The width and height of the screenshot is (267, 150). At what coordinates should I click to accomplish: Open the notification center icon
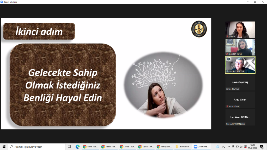click(262, 147)
